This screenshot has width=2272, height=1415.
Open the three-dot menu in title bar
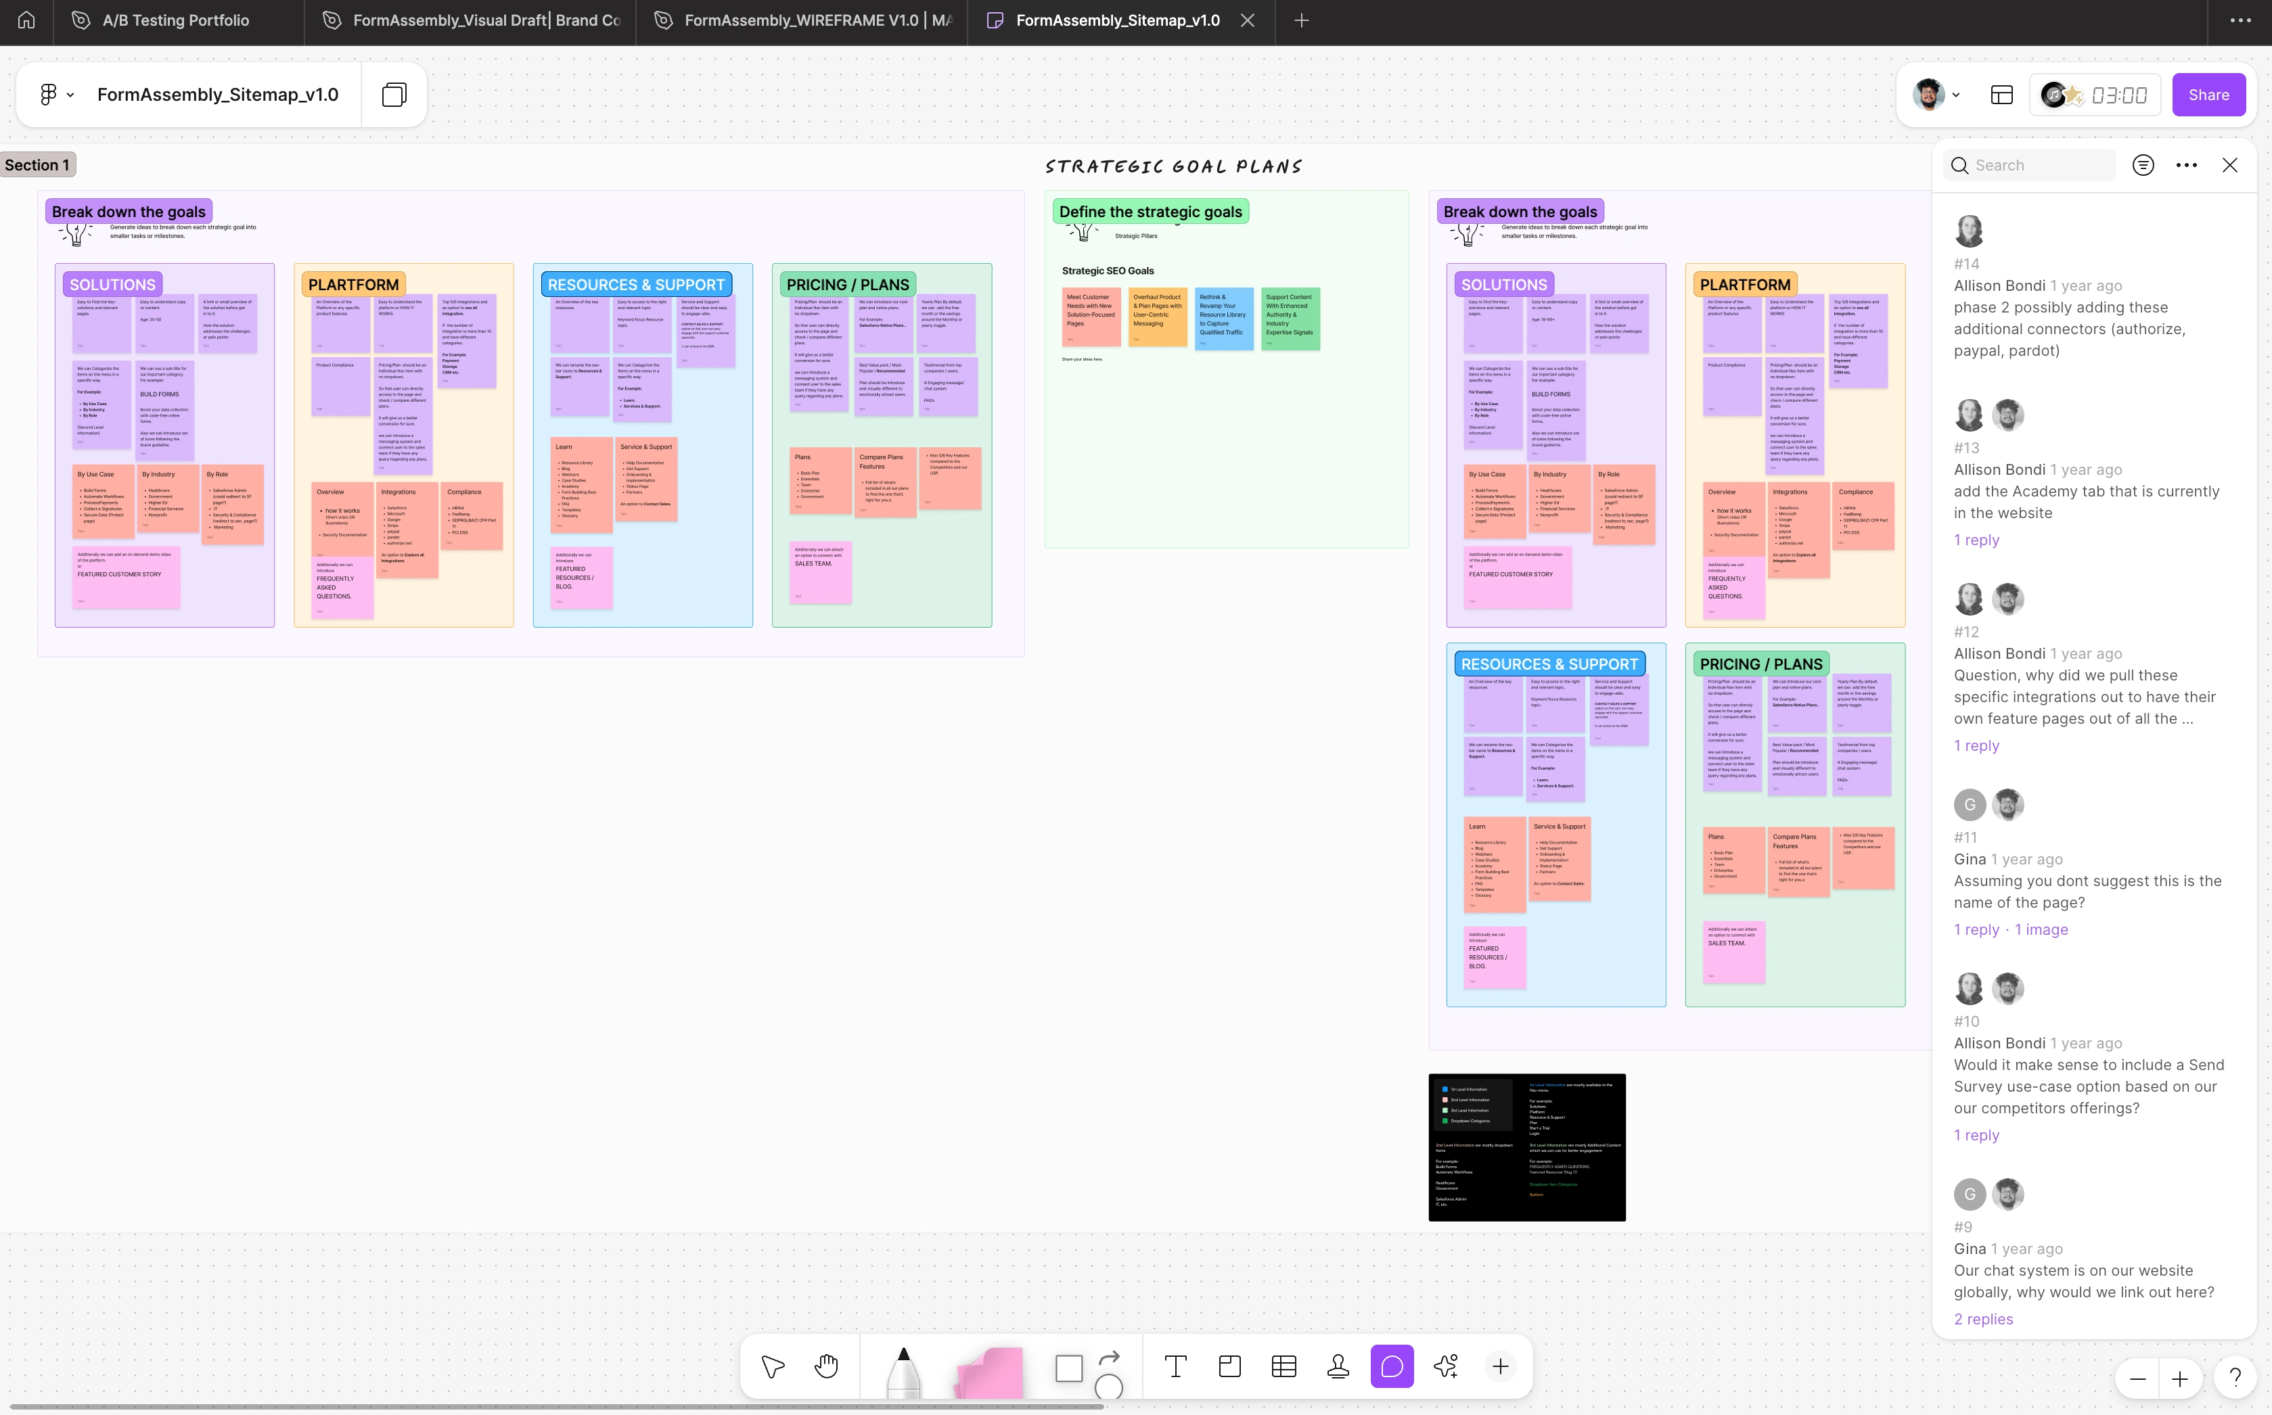[2240, 20]
